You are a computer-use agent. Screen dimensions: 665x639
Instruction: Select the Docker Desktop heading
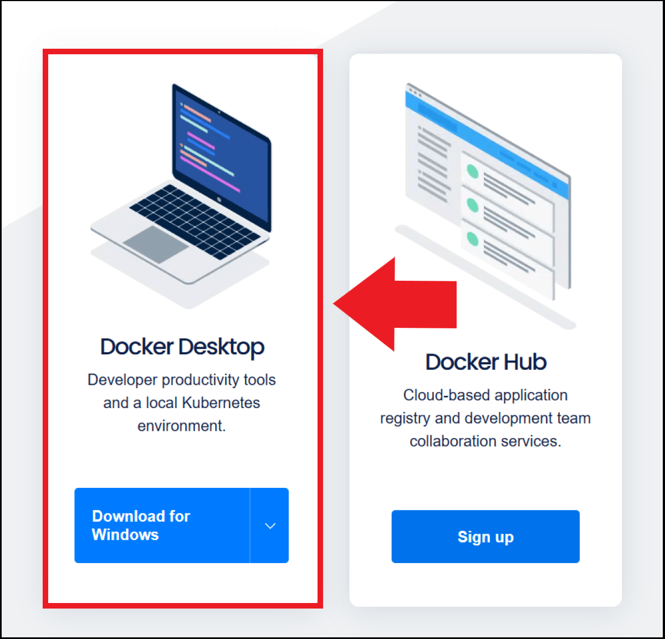pos(182,347)
